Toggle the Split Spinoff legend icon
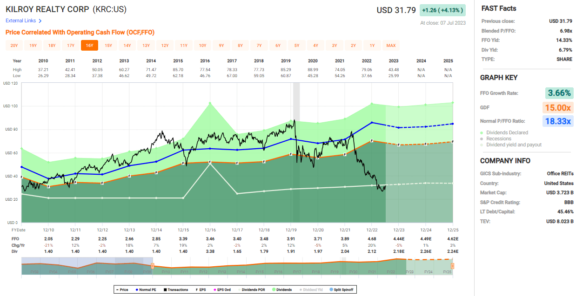Image resolution: width=576 pixels, height=296 pixels. [331, 289]
